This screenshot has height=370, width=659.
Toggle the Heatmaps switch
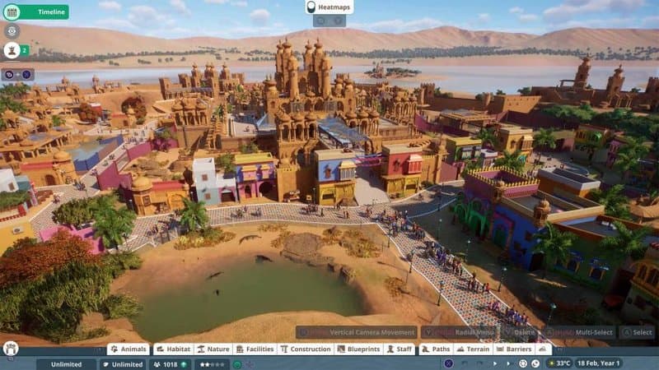[311, 7]
